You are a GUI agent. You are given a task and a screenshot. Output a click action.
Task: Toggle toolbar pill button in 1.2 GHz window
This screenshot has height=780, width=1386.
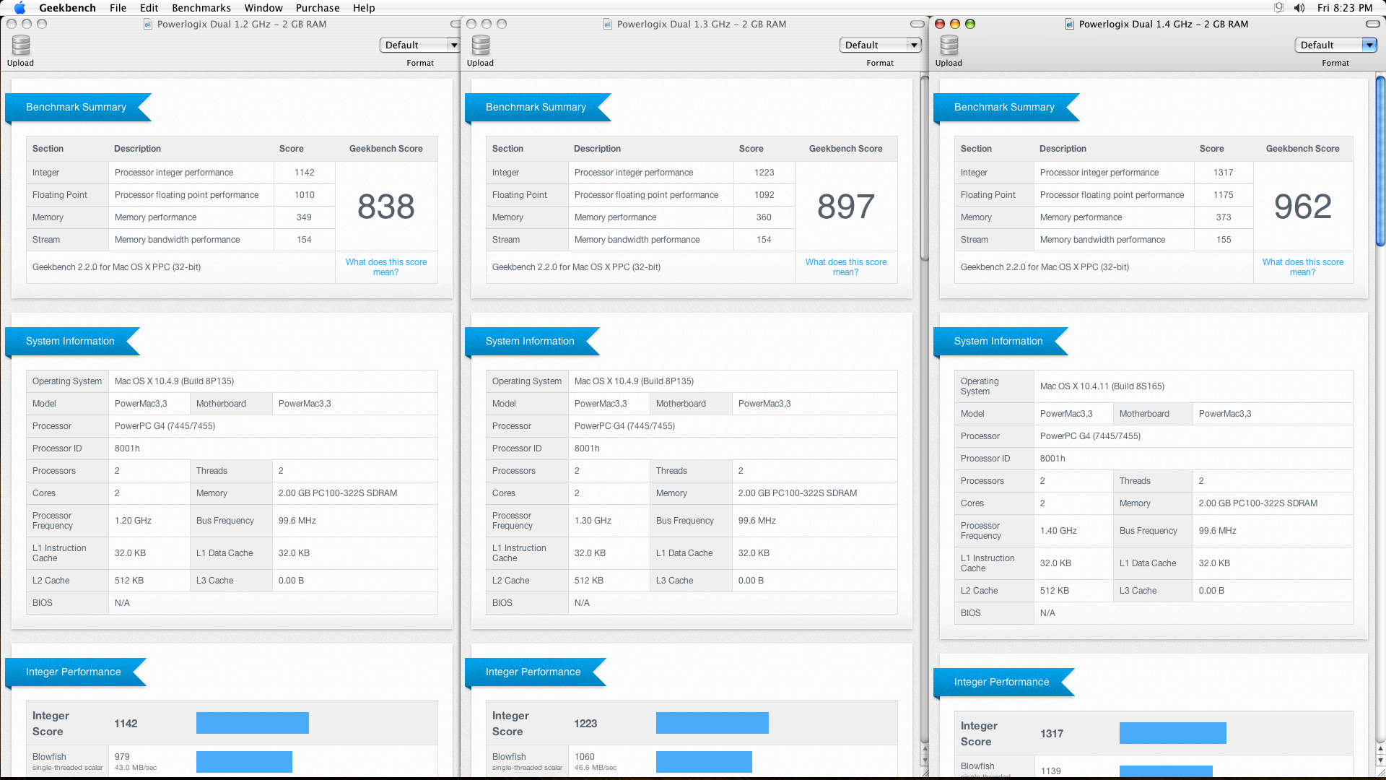(x=455, y=24)
